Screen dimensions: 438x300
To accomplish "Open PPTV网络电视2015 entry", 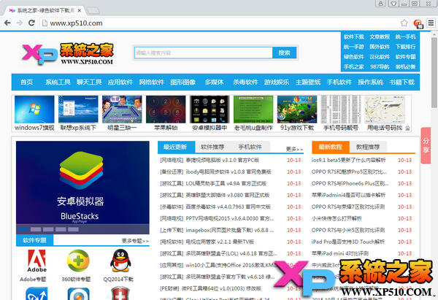I will (x=230, y=218).
